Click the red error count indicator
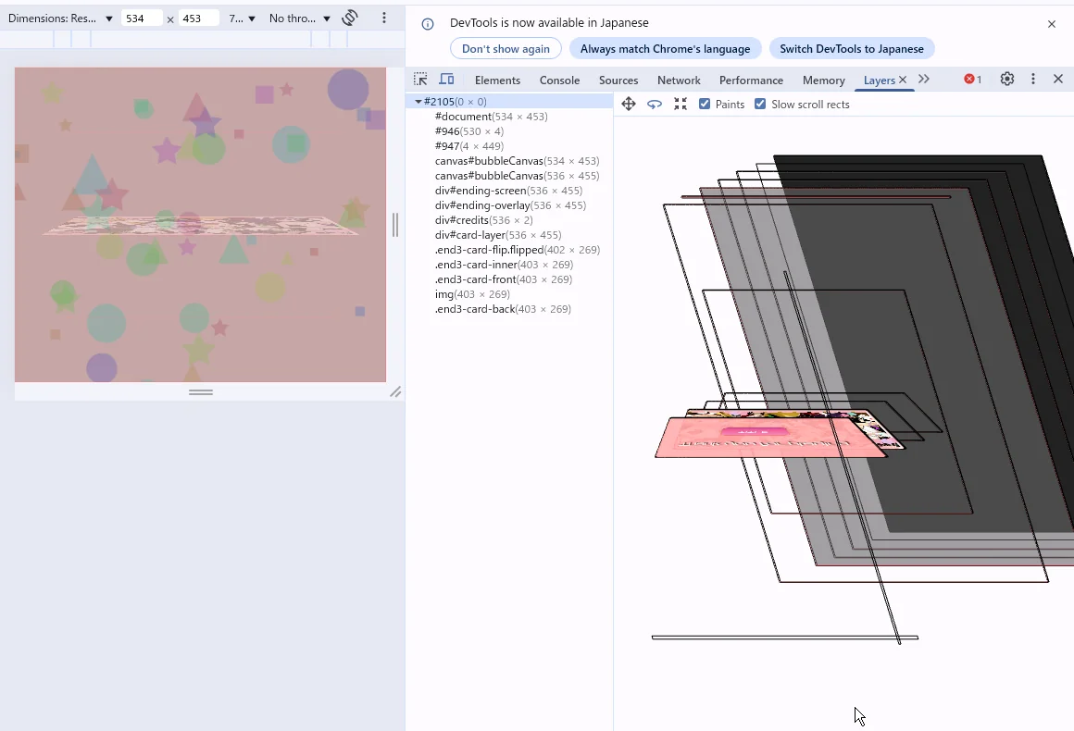 (x=972, y=80)
